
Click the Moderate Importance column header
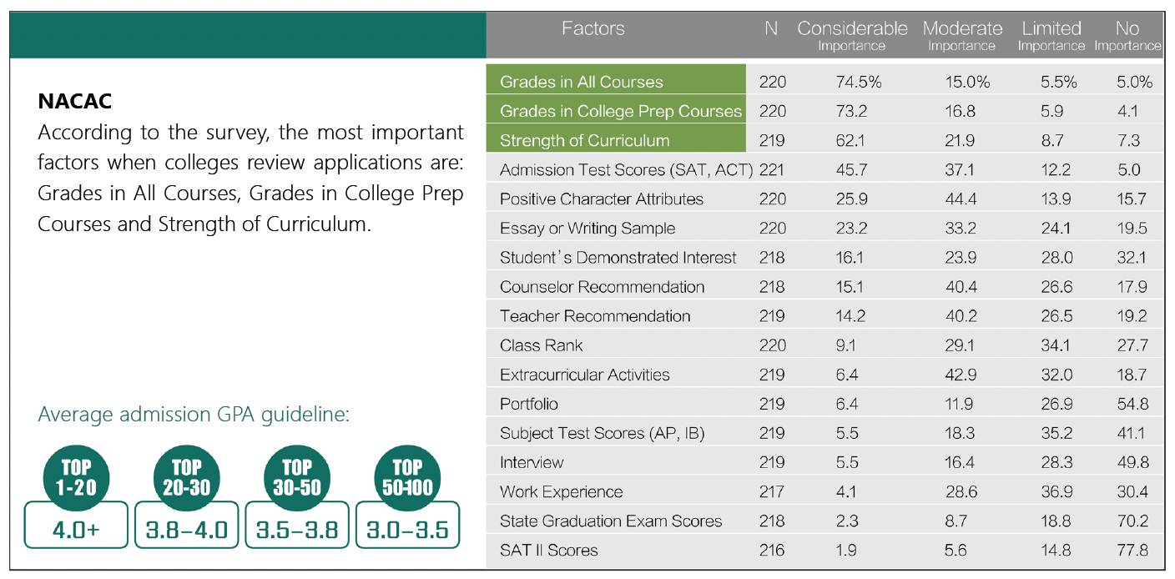coord(962,36)
